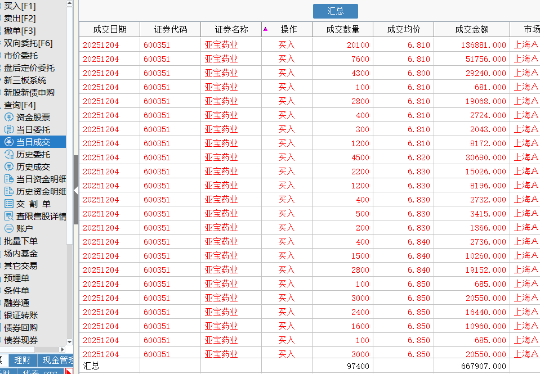Switch to the 理财 tab
This screenshot has width=540, height=374.
(x=23, y=361)
